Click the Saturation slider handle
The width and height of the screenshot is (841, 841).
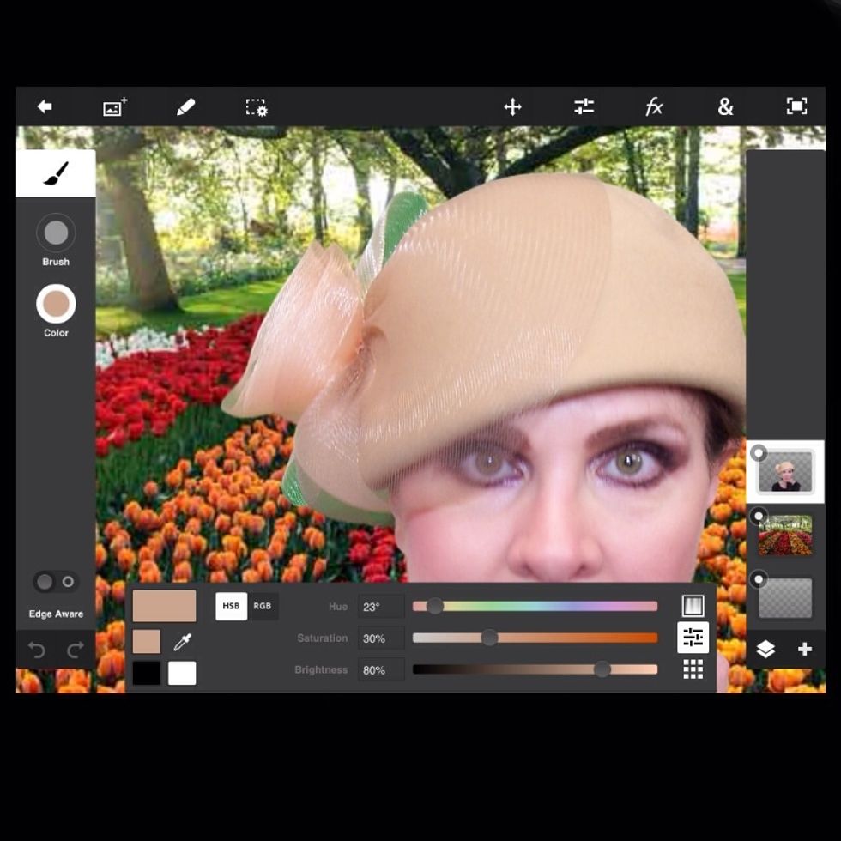tap(489, 638)
